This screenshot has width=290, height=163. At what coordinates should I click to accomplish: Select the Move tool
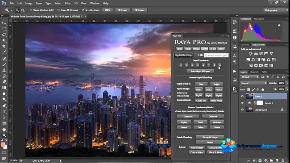pos(4,23)
